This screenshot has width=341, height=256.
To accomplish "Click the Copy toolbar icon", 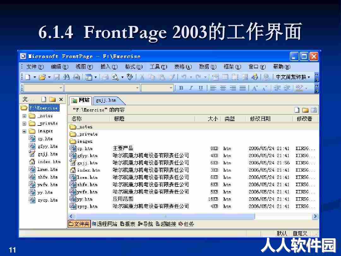I will (x=152, y=77).
